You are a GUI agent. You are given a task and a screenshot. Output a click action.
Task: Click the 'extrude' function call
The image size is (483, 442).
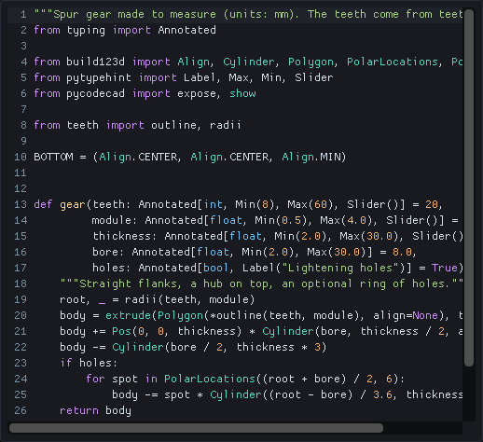coord(128,315)
